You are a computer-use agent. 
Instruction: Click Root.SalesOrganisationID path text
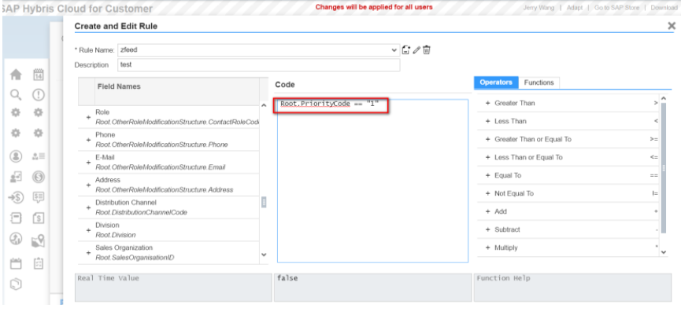coord(135,258)
